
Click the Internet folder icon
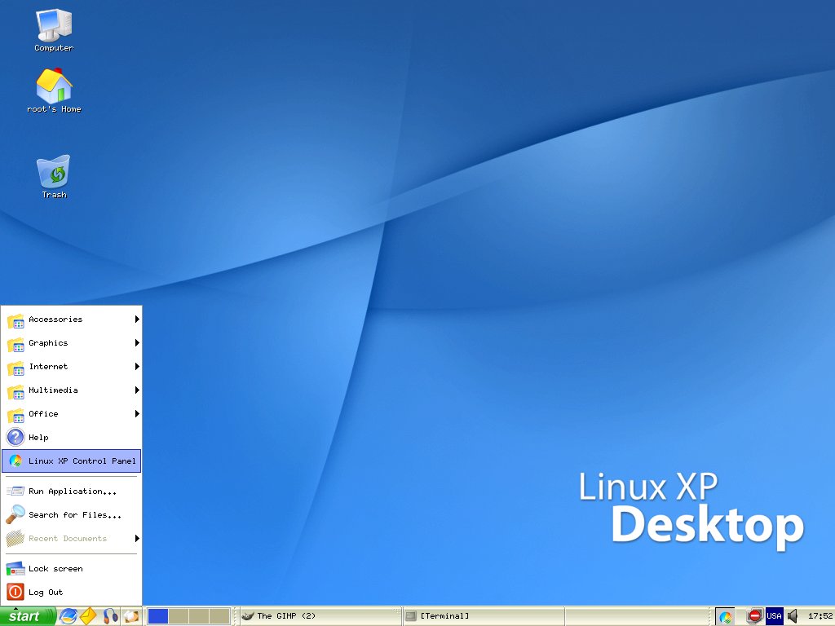pyautogui.click(x=15, y=368)
